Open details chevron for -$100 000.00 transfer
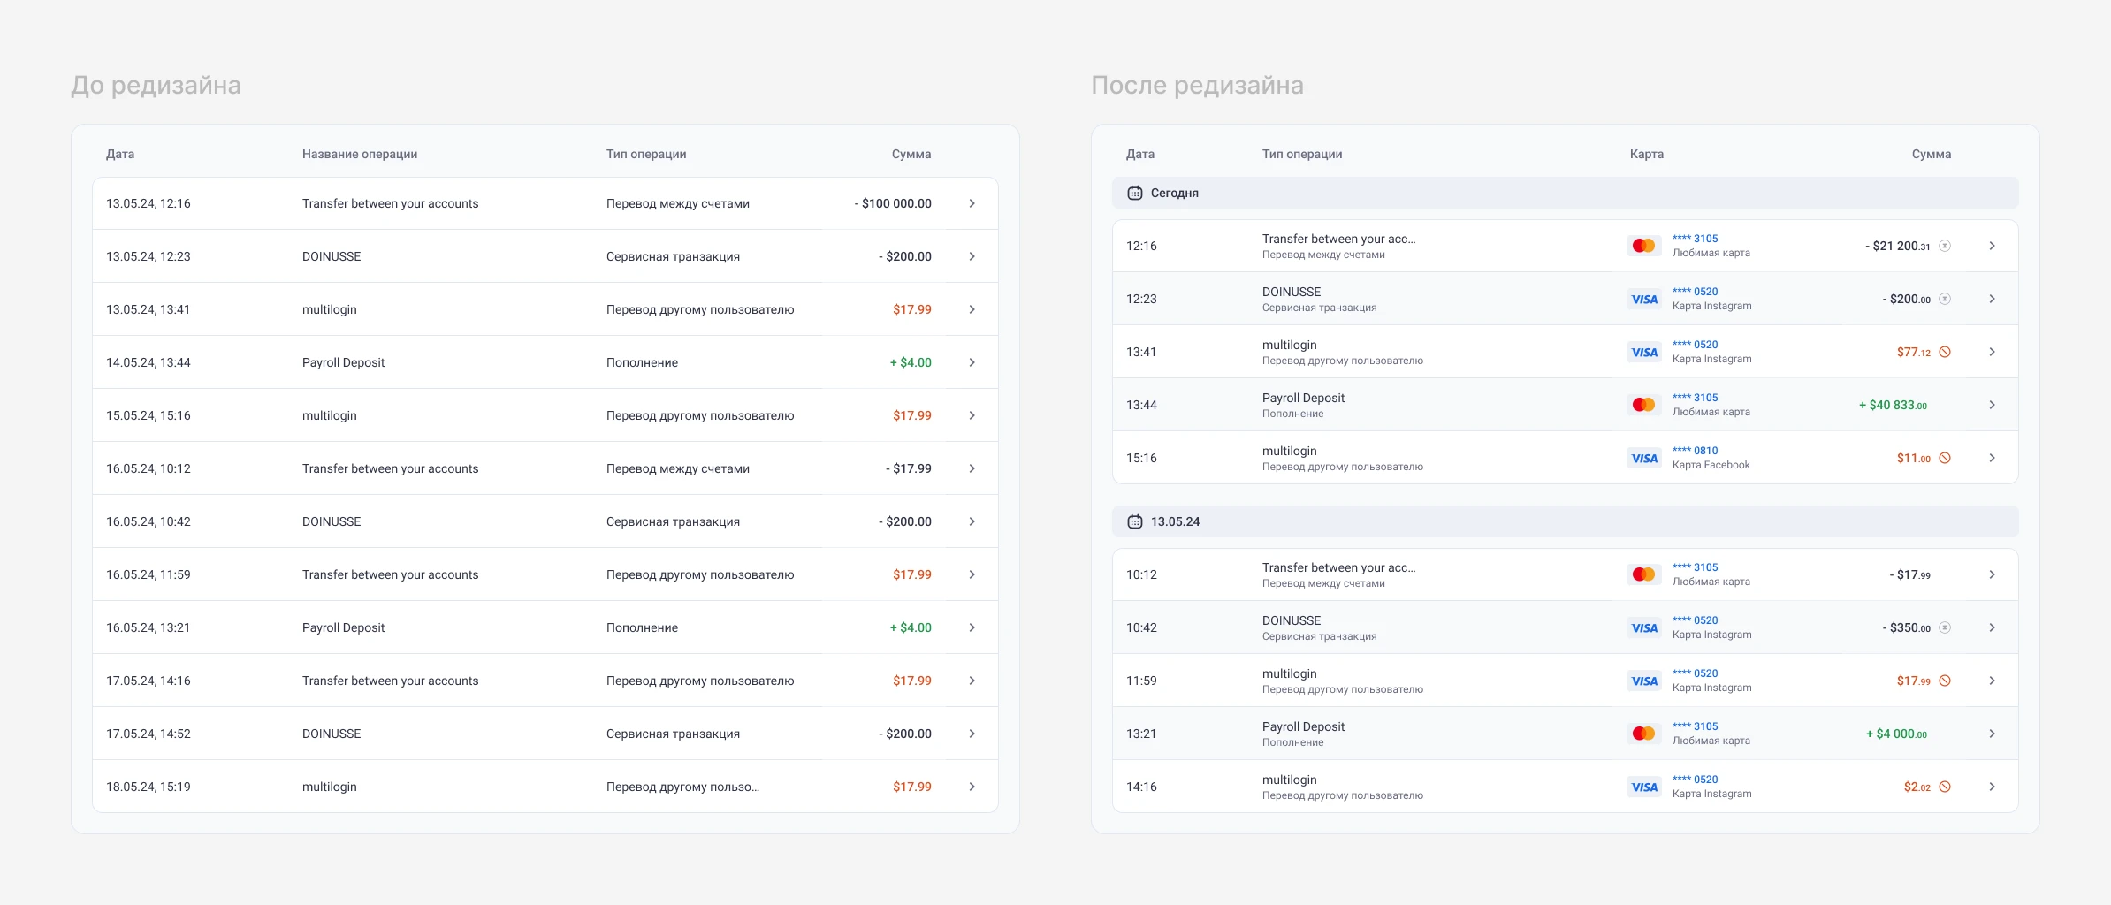2111x905 pixels. click(x=972, y=203)
